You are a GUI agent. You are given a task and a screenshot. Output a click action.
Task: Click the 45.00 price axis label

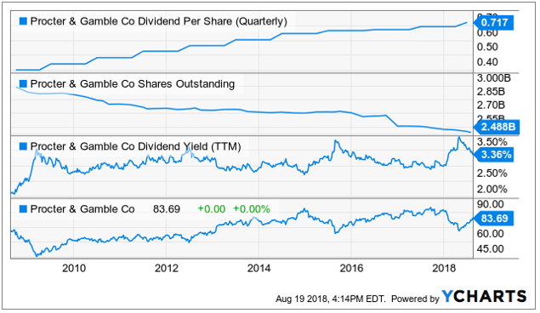[x=490, y=249]
